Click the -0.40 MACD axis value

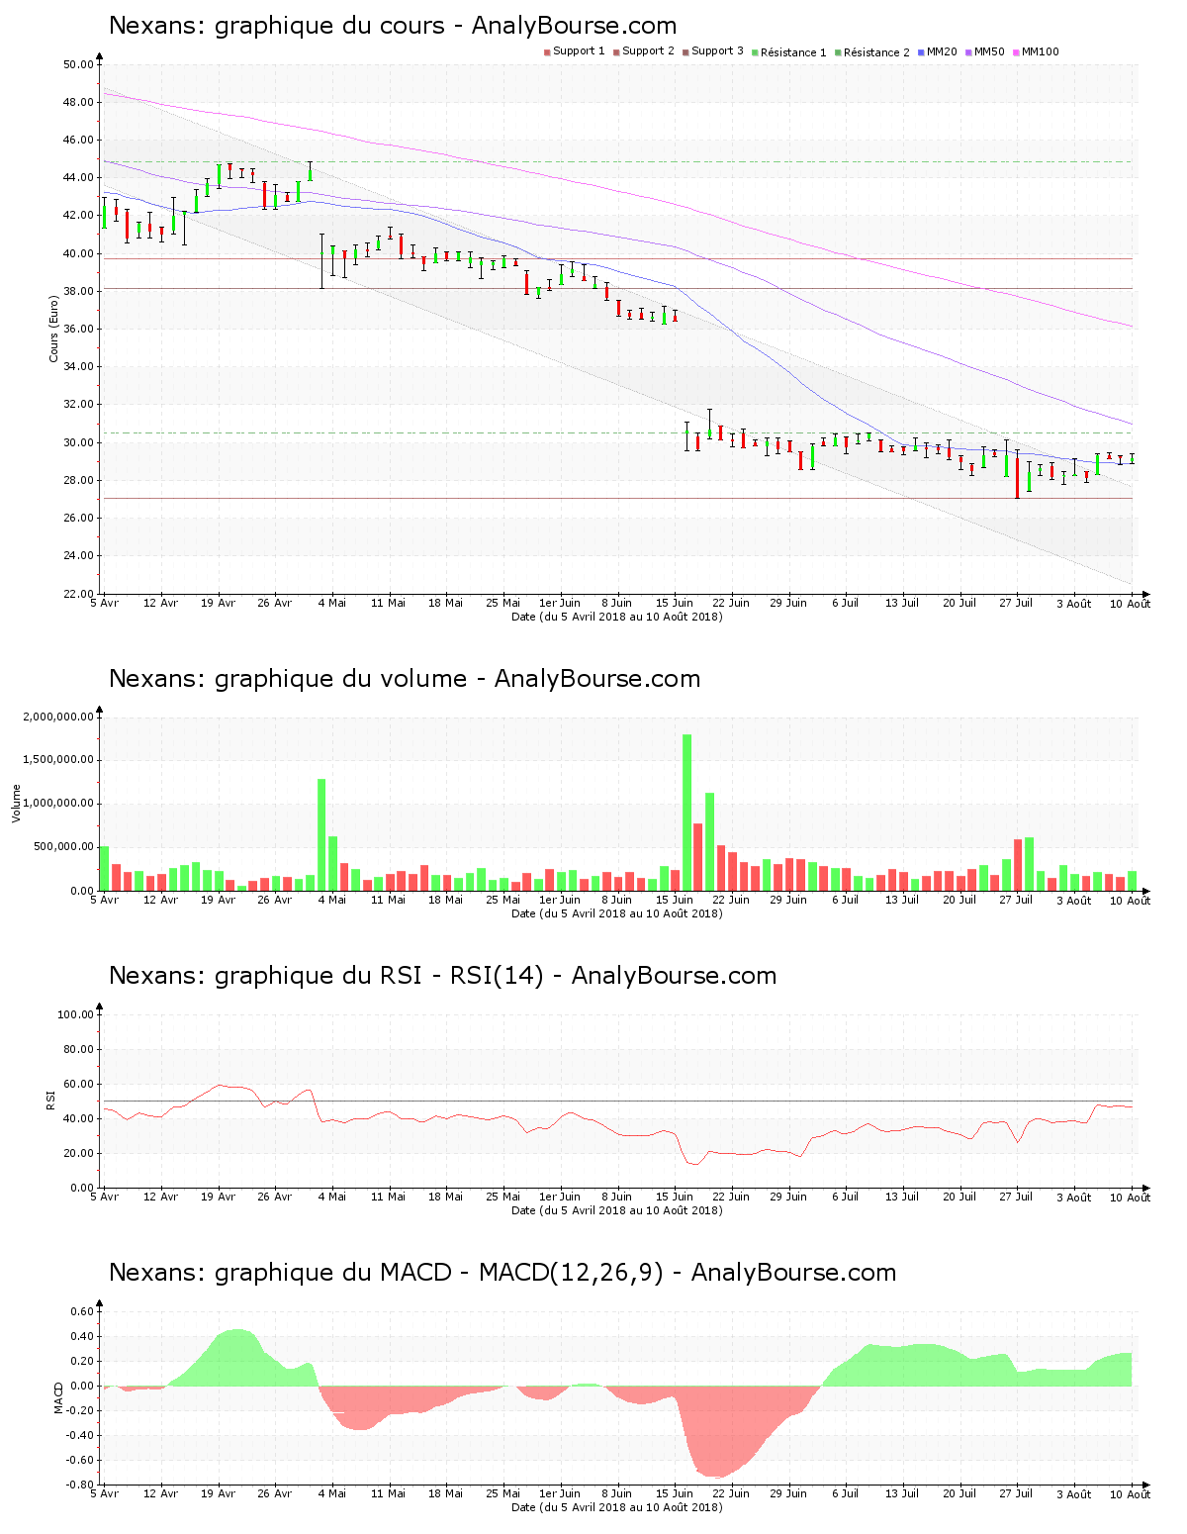coord(82,1435)
